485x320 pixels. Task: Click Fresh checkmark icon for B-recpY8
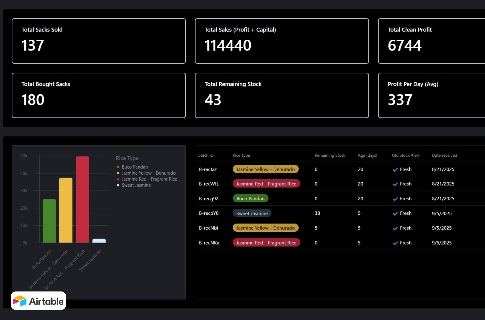395,214
